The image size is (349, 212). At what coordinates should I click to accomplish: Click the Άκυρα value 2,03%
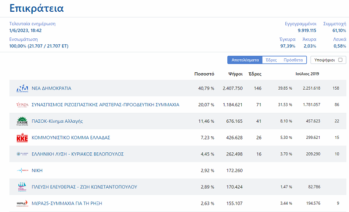310,46
